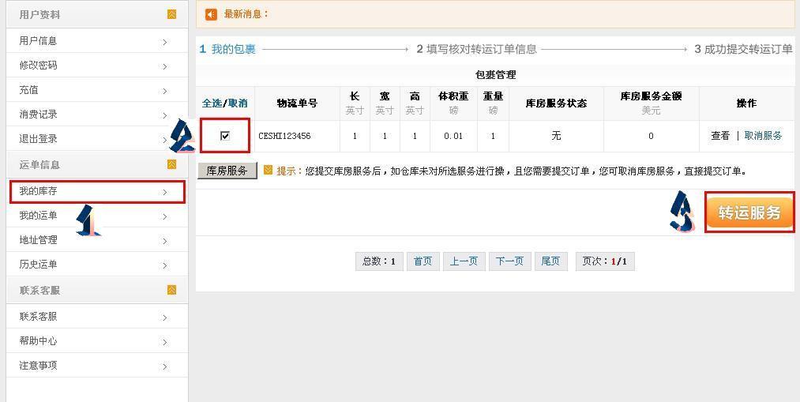The image size is (800, 402).
Task: Click arrow chevron next to 地址管理
Action: pos(165,241)
